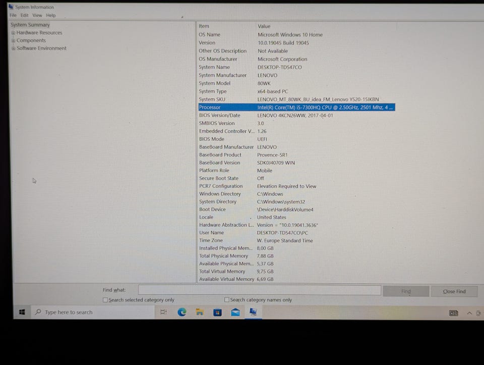Screen dimensions: 484x365
Task: Open the View menu
Action: [x=37, y=15]
